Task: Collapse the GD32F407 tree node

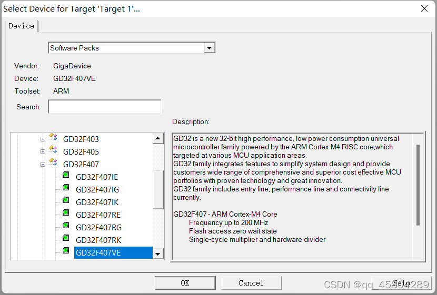Action: 43,164
